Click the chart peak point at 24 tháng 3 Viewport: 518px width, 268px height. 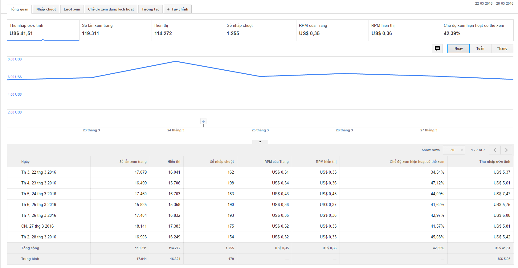176,61
